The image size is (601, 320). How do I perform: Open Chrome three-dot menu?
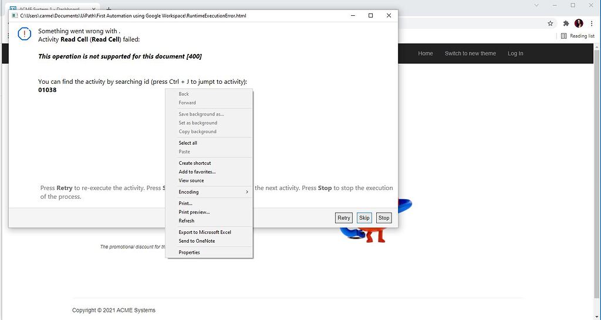[592, 23]
